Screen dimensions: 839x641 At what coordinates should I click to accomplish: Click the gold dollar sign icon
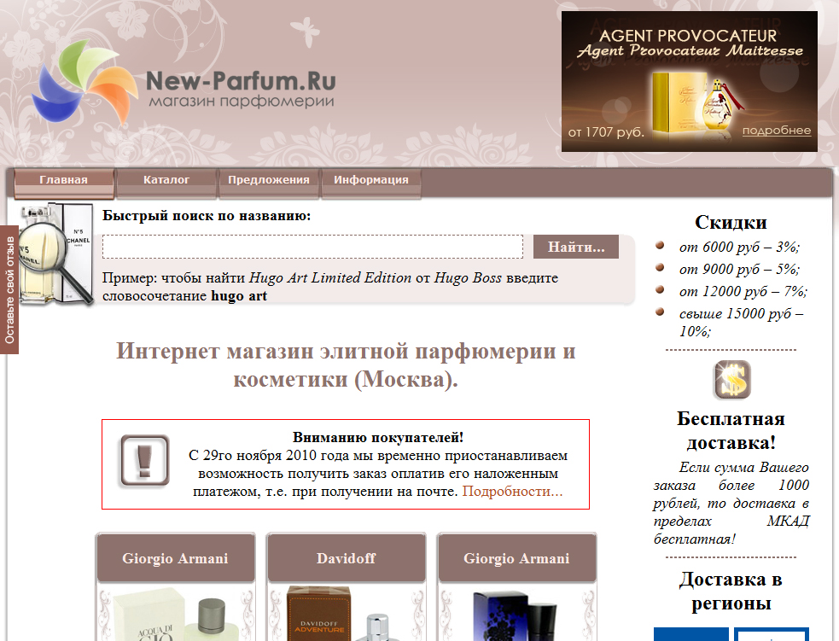point(732,379)
